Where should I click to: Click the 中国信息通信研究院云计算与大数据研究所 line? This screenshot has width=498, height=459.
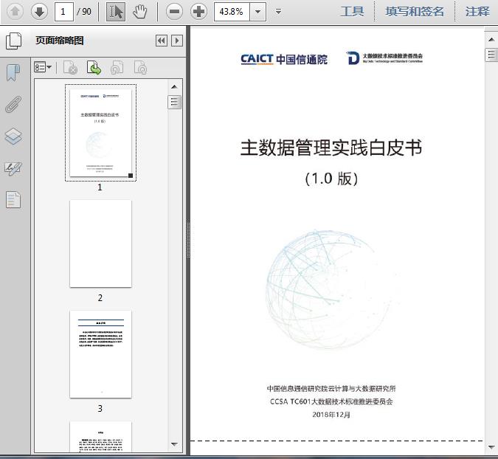pyautogui.click(x=331, y=388)
